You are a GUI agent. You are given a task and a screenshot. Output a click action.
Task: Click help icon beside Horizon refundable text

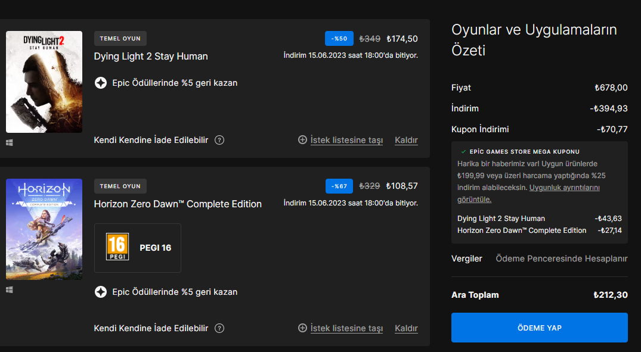[x=219, y=328]
